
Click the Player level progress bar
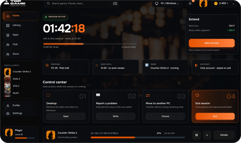pos(25,138)
